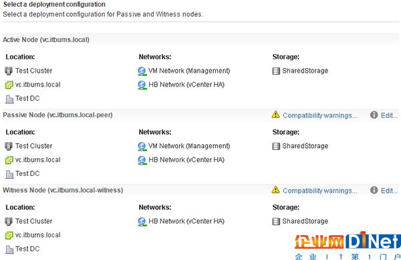Image resolution: width=401 pixels, height=260 pixels.
Task: Click the Active Node vc.itburns.local VM icon
Action: tap(9, 85)
